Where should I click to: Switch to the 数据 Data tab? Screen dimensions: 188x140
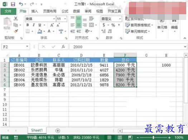coord(77,11)
